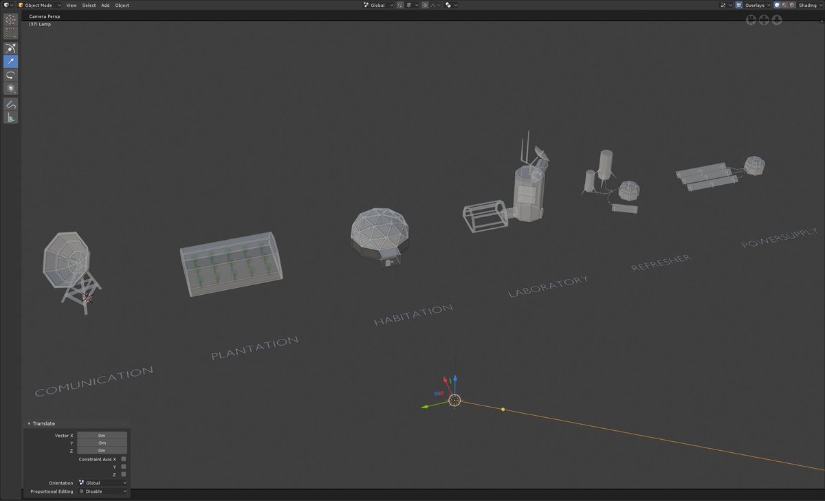Open the editor type selector

(8, 5)
